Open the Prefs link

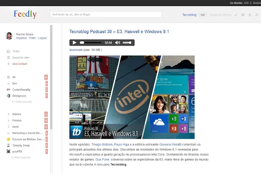pos(33,38)
